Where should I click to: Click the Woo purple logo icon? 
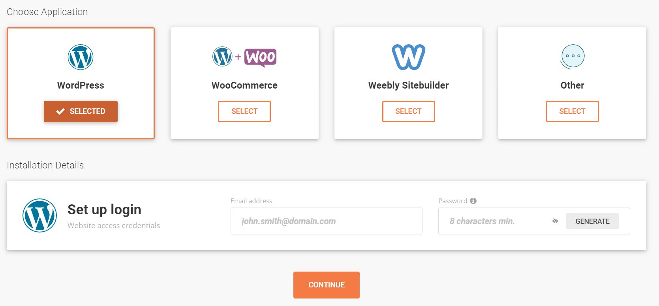tap(260, 57)
